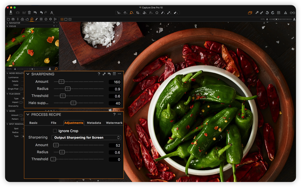The height and width of the screenshot is (187, 301).
Task: Click the Copy adjustments up-arrow icon
Action: pyautogui.click(x=257, y=13)
